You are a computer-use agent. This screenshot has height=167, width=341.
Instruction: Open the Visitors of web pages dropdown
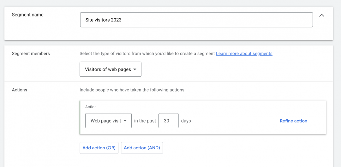pyautogui.click(x=111, y=69)
